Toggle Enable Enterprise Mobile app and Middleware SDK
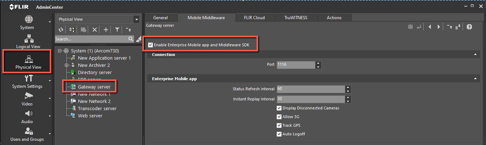The width and height of the screenshot is (486, 145). (150, 45)
